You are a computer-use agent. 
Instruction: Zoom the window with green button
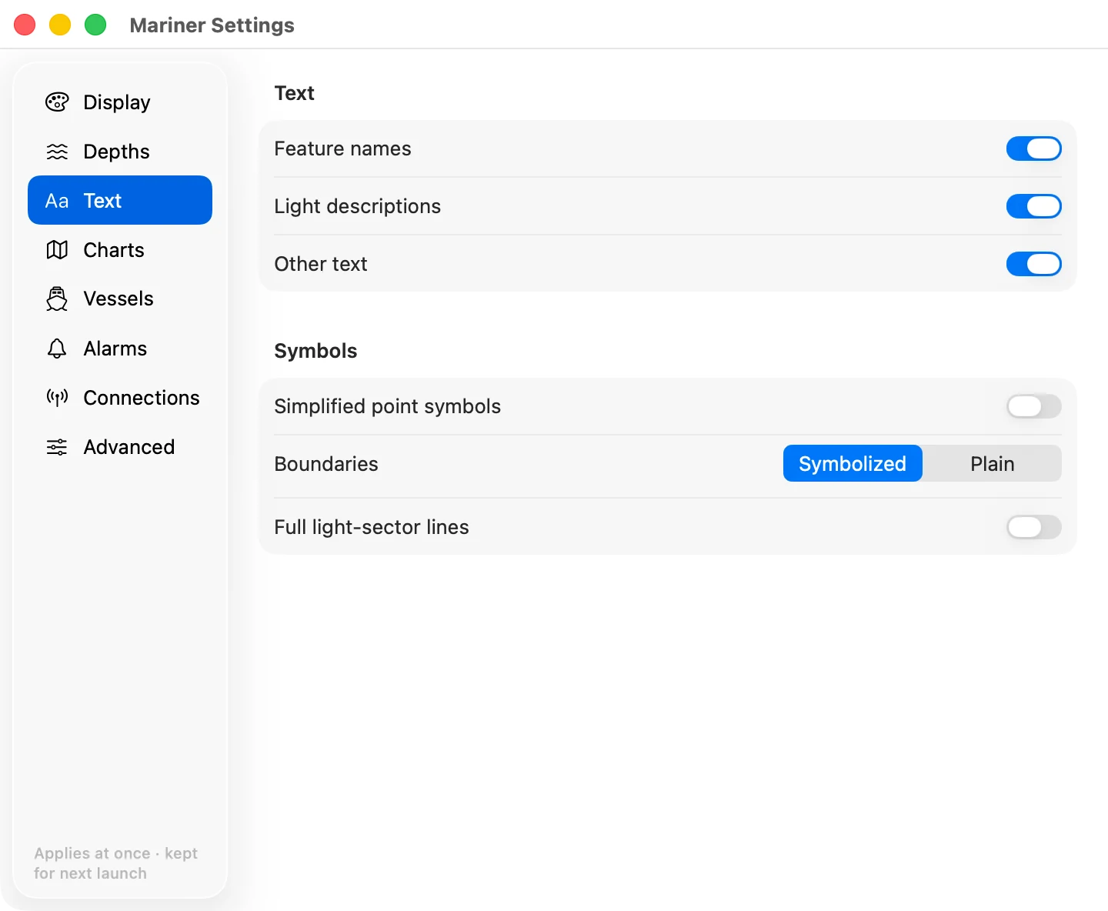95,25
